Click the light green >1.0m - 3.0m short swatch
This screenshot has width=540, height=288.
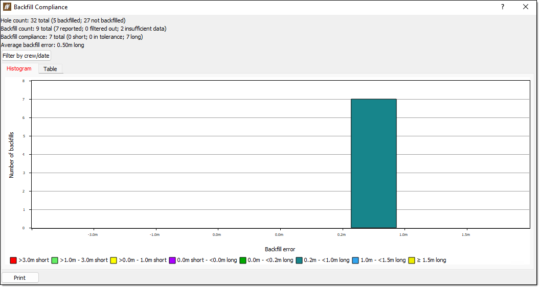pos(55,260)
